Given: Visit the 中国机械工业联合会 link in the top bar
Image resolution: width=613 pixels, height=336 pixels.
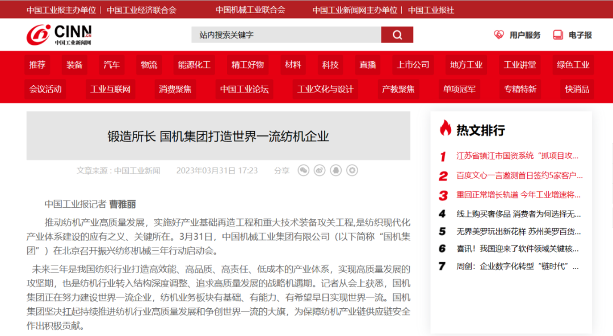Looking at the screenshot, I should pyautogui.click(x=250, y=10).
